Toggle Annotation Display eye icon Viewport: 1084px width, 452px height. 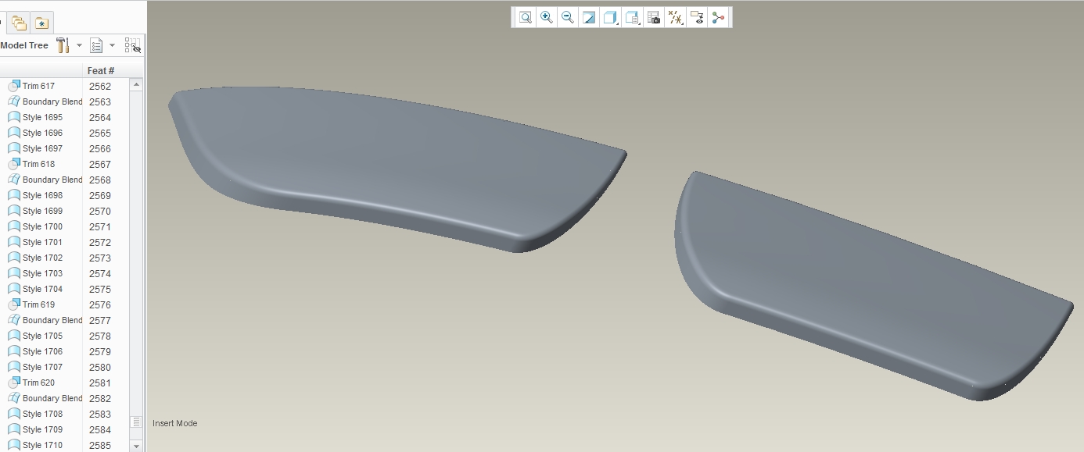click(x=697, y=17)
